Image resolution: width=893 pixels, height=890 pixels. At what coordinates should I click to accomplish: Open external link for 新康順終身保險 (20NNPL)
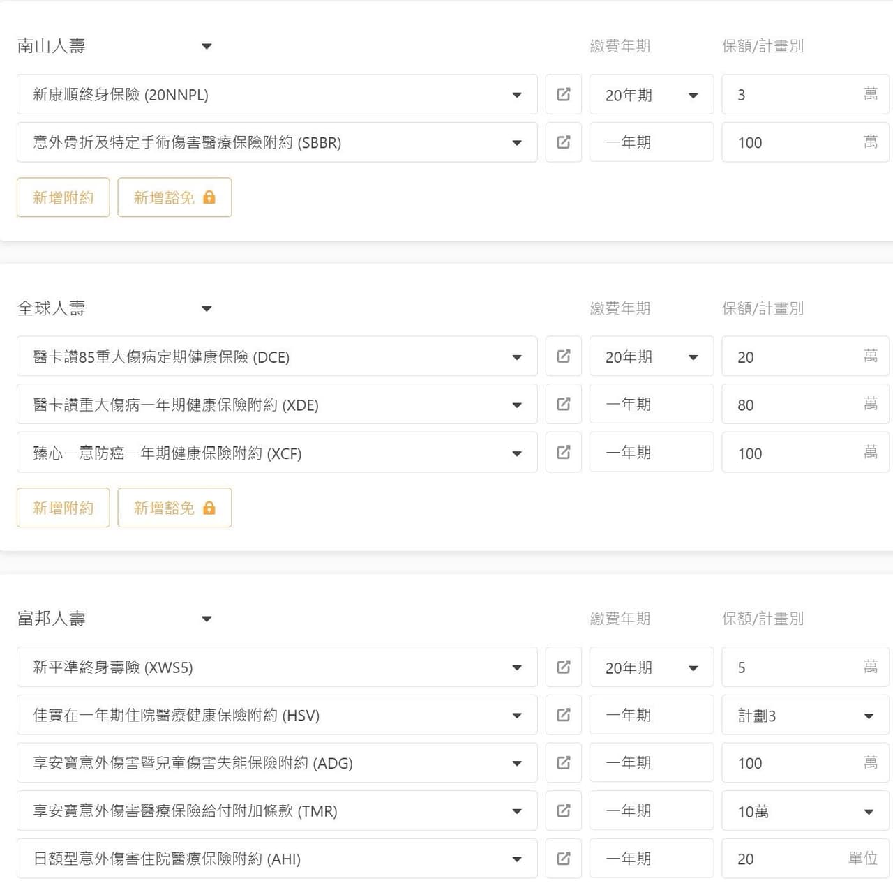pos(563,94)
